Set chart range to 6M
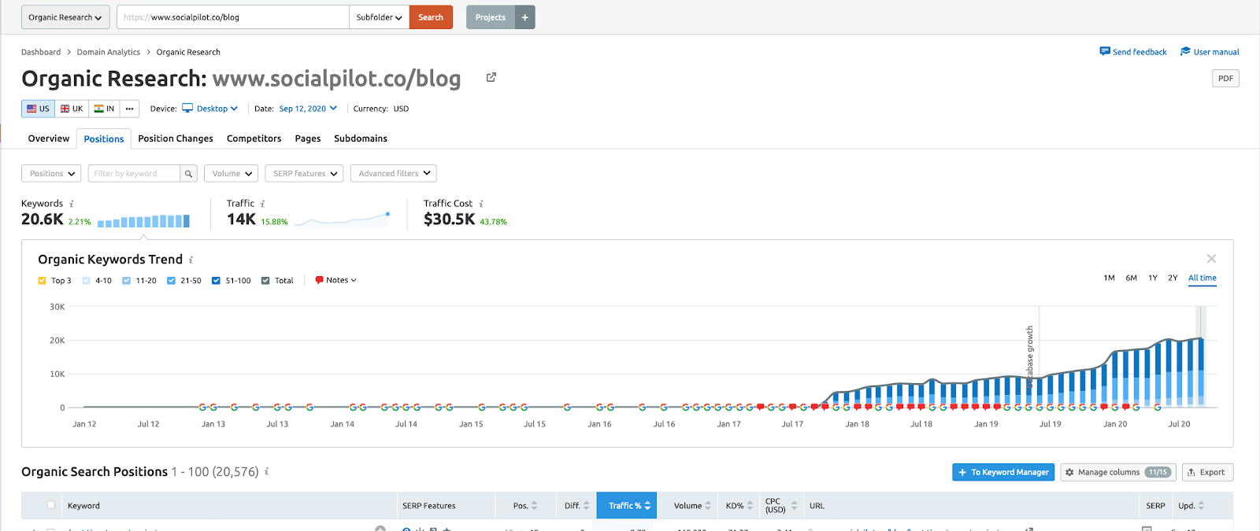 (1132, 278)
